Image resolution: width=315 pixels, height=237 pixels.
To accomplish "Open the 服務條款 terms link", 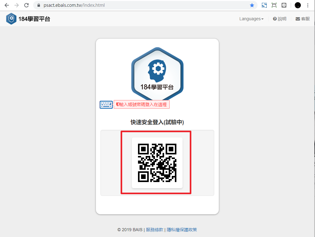I will [155, 230].
